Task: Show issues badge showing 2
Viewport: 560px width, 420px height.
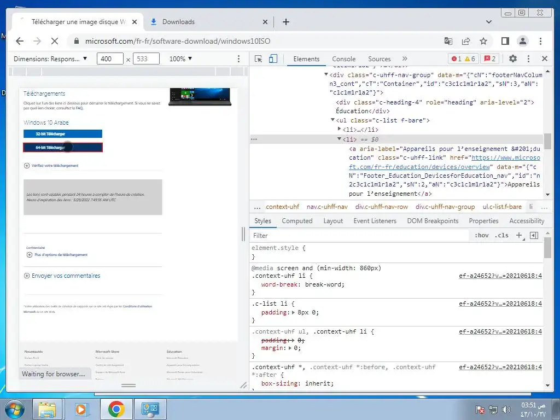Action: coord(490,59)
